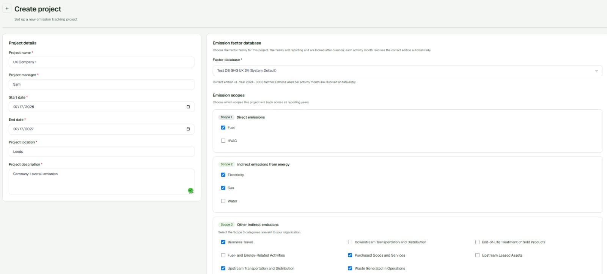Click the Project location field with Leeds
Viewport: 607px width, 274px height.
pos(102,151)
